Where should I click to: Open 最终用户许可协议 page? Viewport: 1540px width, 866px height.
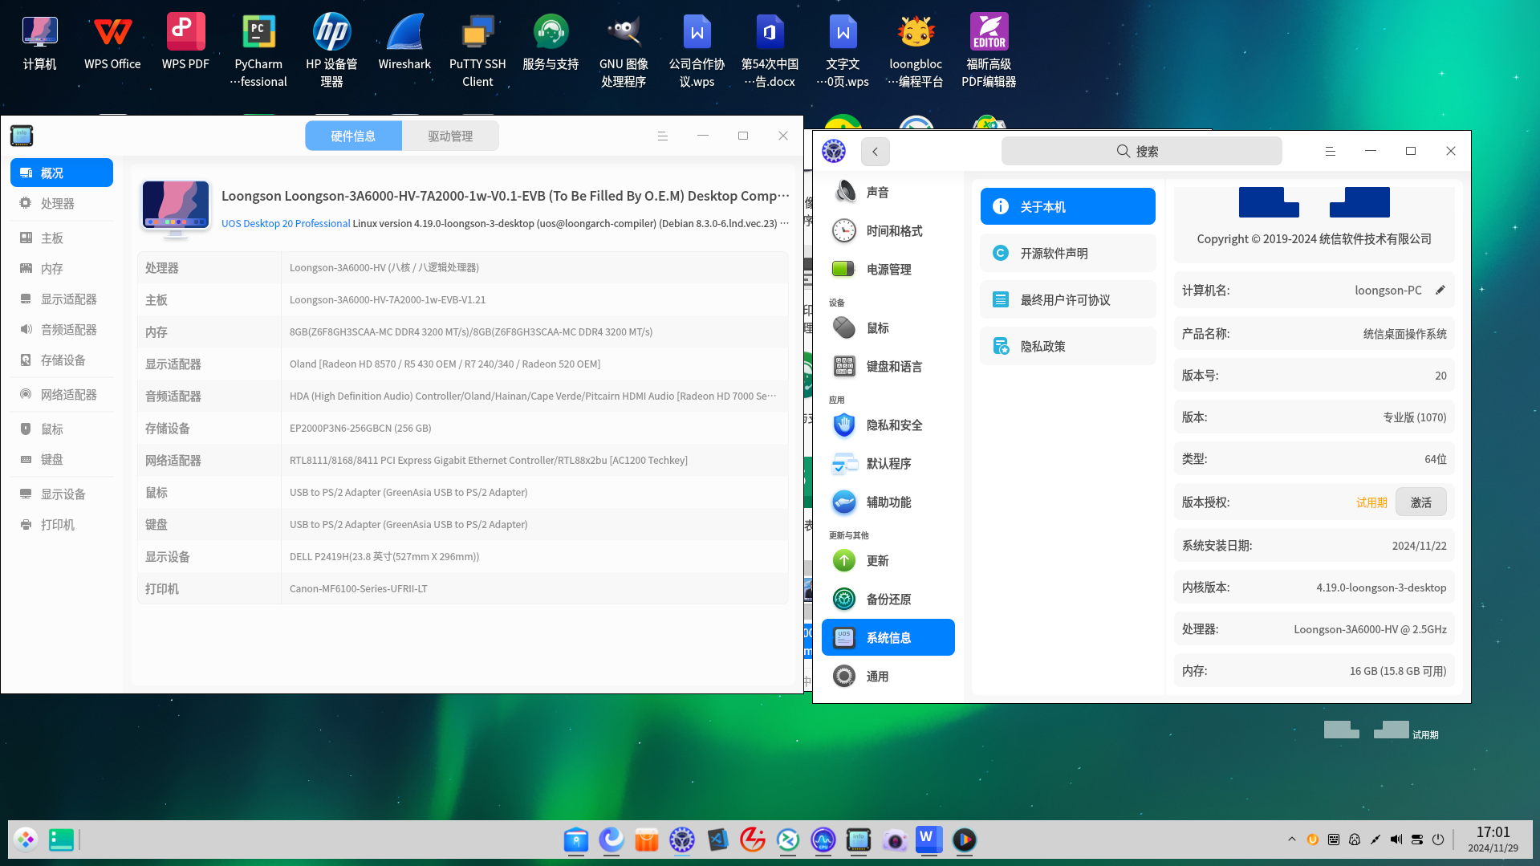(1067, 299)
